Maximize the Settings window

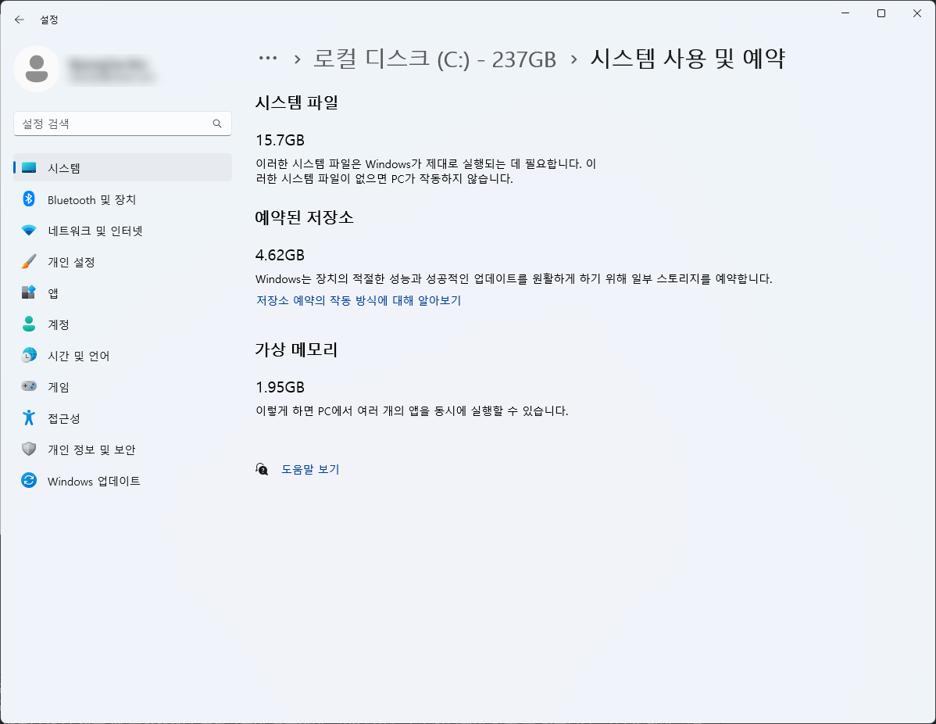[x=881, y=13]
